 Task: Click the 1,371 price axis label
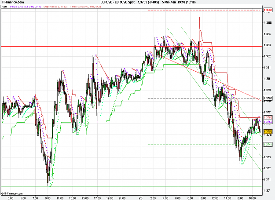(x=268, y=179)
